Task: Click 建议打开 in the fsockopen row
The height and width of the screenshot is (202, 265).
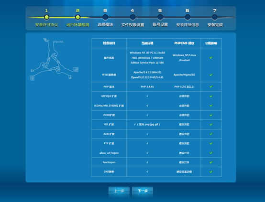Action: point(184,162)
